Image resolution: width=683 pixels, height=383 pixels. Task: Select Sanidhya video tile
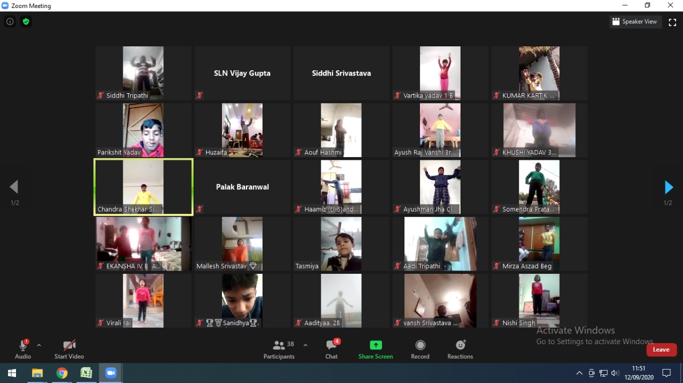242,301
